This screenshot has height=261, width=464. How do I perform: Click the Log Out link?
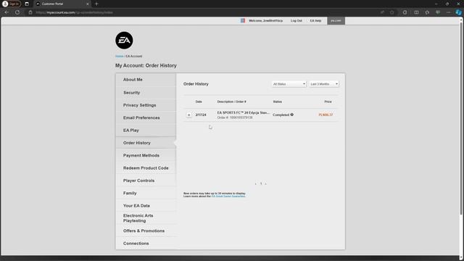pos(297,21)
